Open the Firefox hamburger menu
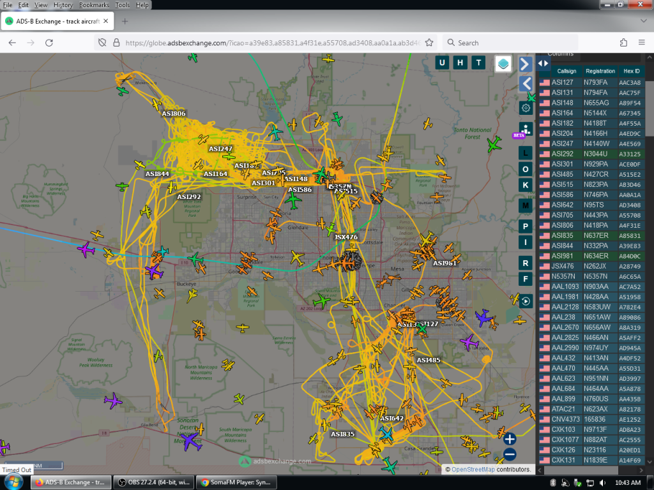The height and width of the screenshot is (490, 654). [x=641, y=43]
